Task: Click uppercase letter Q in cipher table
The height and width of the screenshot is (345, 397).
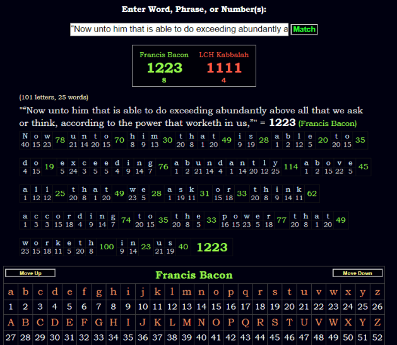Action: [246, 322]
